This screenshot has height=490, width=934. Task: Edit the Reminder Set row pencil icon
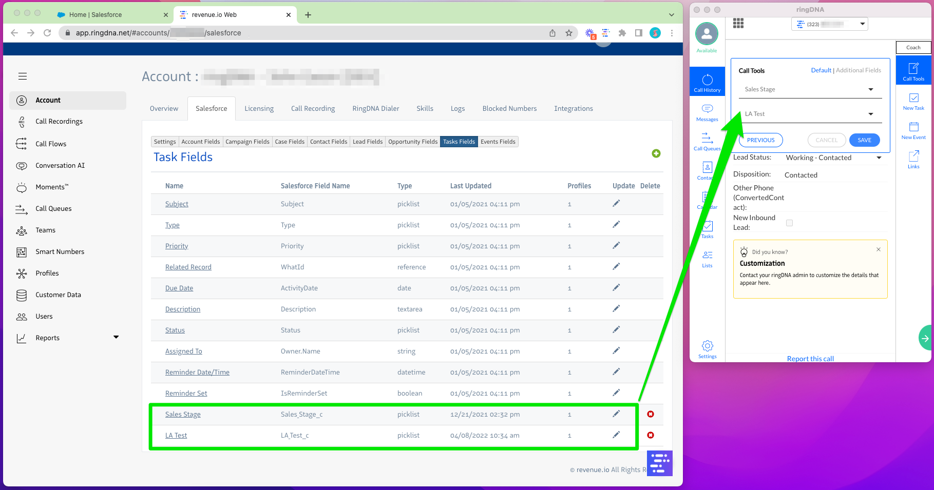(616, 393)
